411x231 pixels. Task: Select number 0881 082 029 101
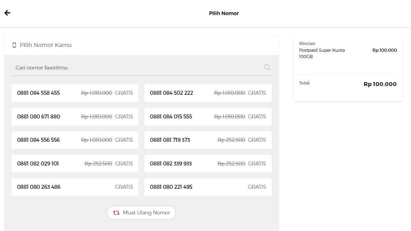75,163
